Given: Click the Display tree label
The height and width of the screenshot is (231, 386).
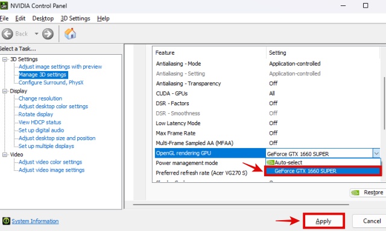Looking at the screenshot, I should pyautogui.click(x=19, y=91).
